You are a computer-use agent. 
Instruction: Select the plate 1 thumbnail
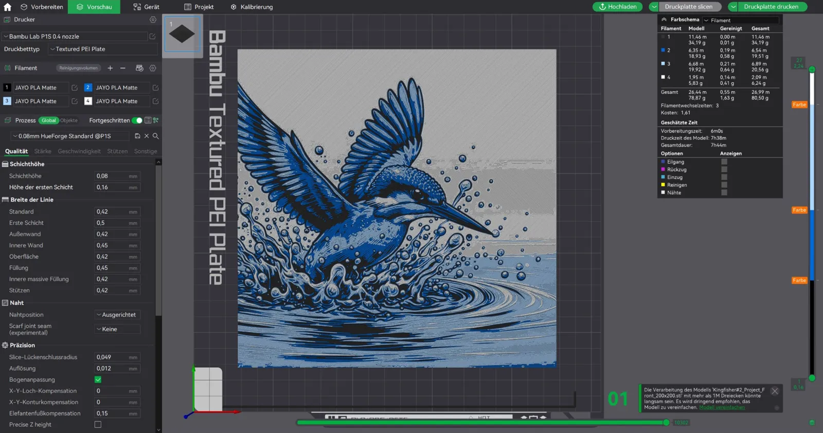[x=182, y=34]
